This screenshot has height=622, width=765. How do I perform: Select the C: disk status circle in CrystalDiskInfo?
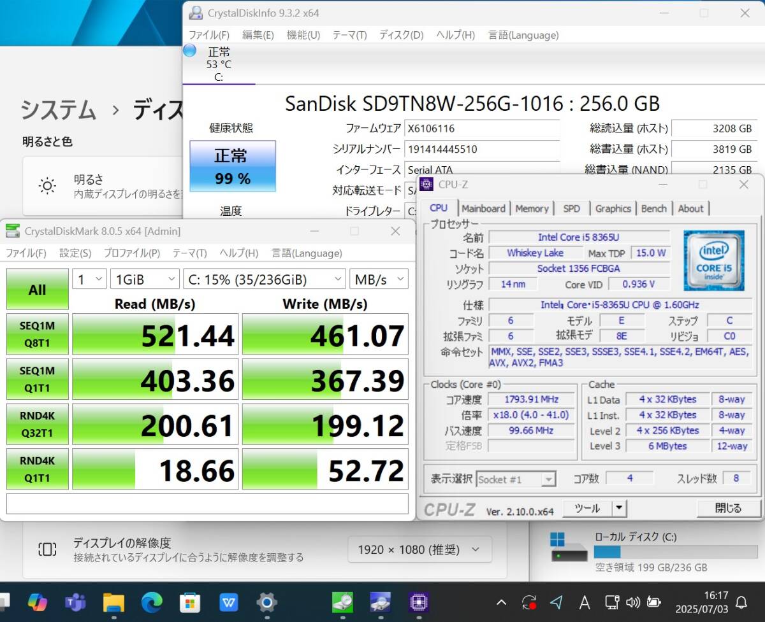click(190, 51)
